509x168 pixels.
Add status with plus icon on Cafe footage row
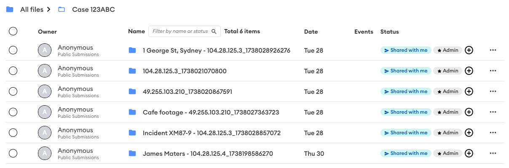469,112
